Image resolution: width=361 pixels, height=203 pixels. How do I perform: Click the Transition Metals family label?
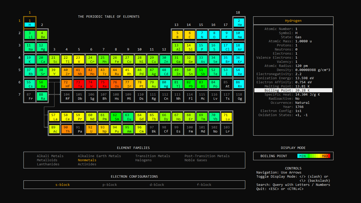point(153,156)
